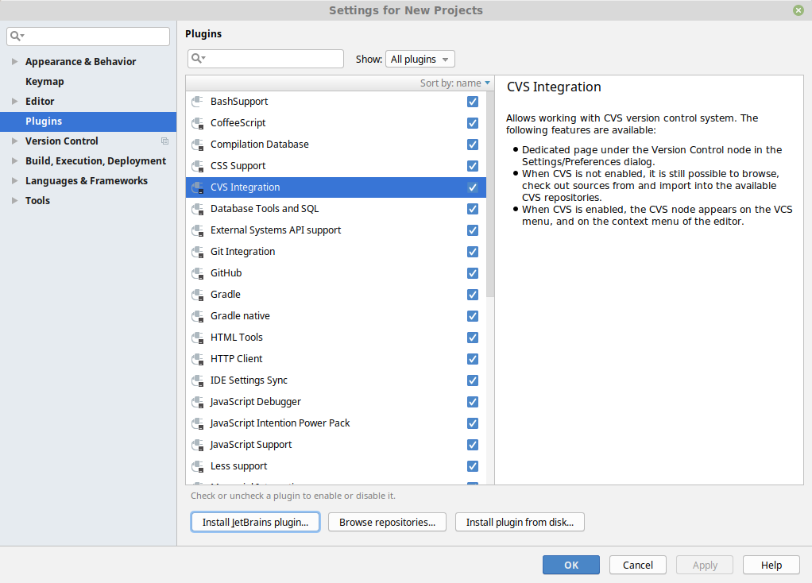This screenshot has height=583, width=812.
Task: Click the JavaScript Intention Power Pack icon
Action: (x=197, y=423)
